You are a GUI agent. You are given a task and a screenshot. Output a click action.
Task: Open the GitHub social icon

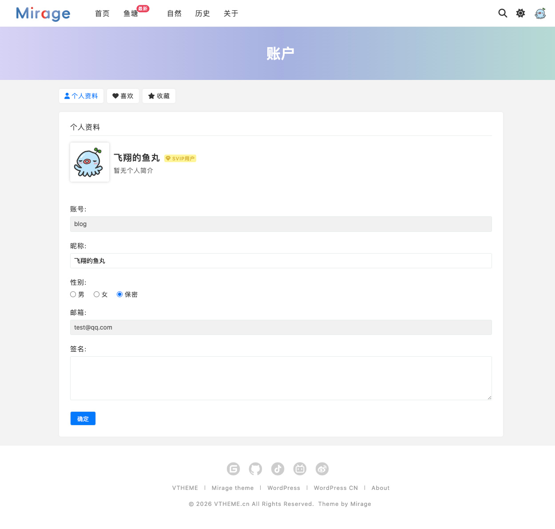coord(255,469)
